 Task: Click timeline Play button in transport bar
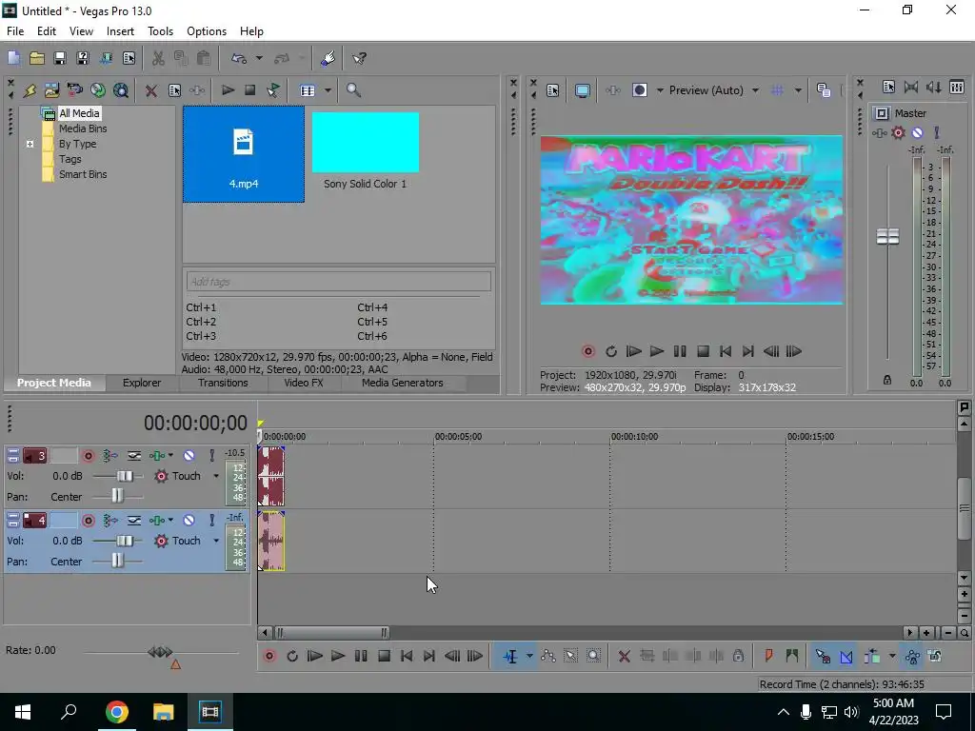[x=338, y=656]
